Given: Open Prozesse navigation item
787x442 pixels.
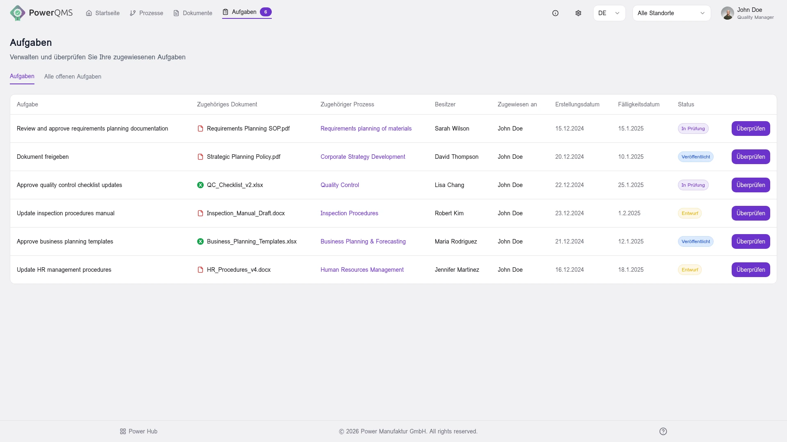Looking at the screenshot, I should [146, 13].
